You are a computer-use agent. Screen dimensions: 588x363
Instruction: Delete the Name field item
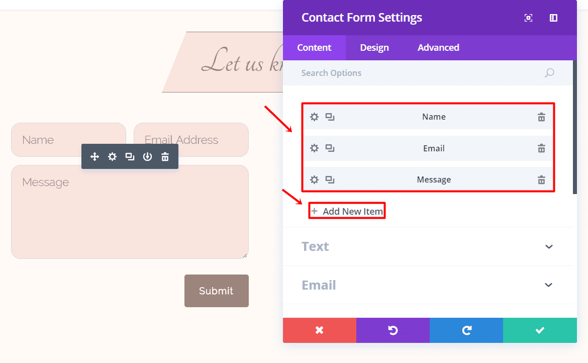(x=541, y=117)
